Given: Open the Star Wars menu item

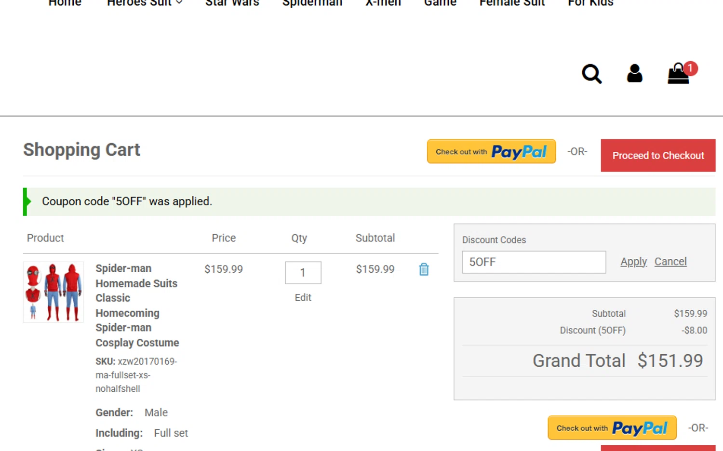Looking at the screenshot, I should pos(232,3).
